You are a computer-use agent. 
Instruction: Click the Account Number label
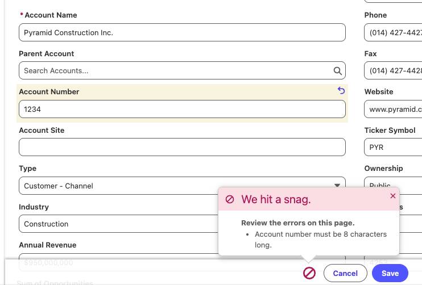(x=49, y=91)
